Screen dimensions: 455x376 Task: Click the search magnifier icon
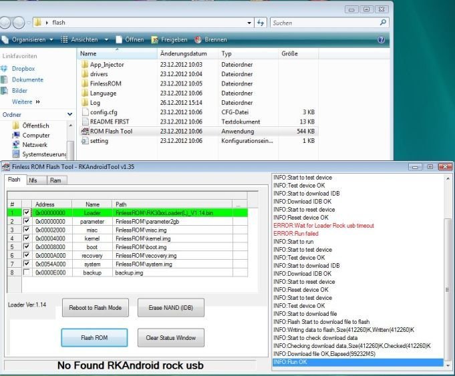coord(383,22)
